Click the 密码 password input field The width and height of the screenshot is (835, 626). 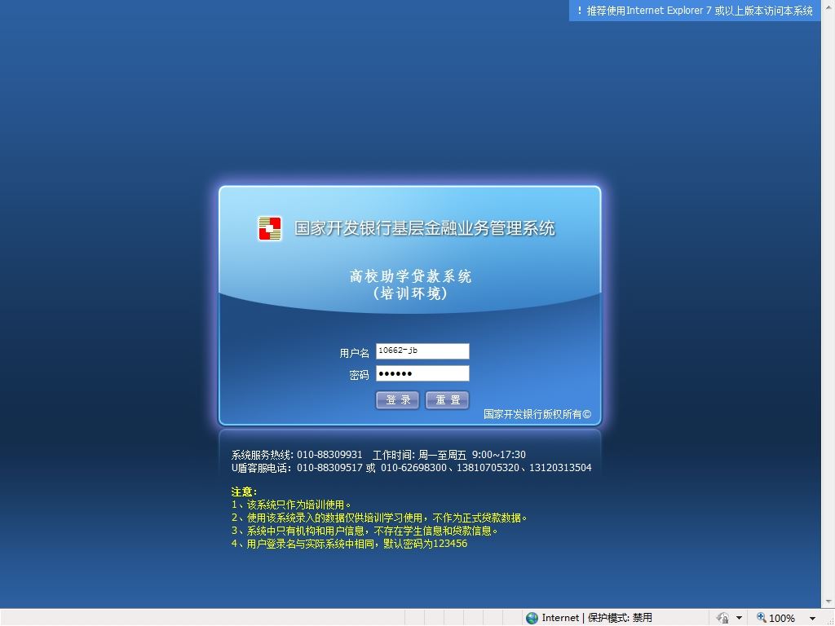pos(422,373)
